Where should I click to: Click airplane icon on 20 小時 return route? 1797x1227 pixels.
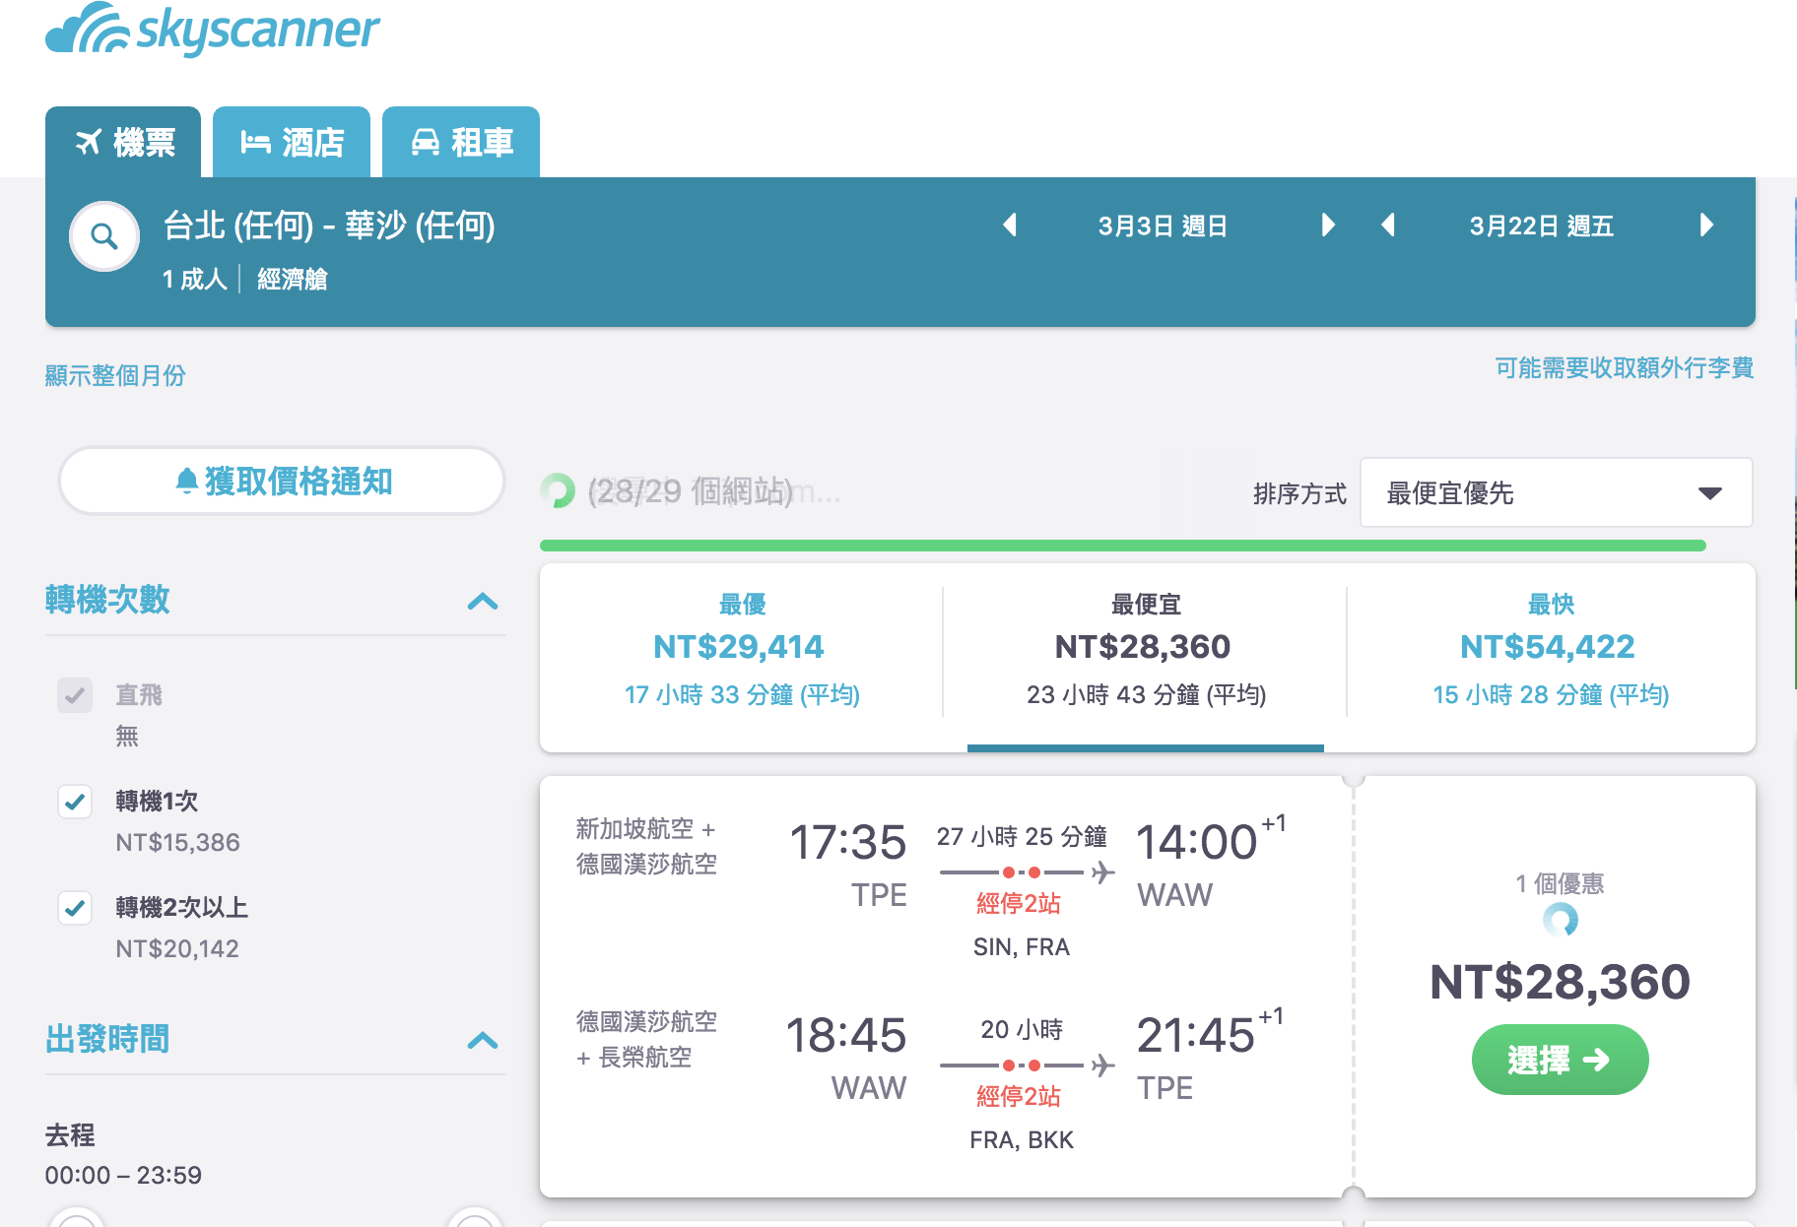(1102, 1066)
